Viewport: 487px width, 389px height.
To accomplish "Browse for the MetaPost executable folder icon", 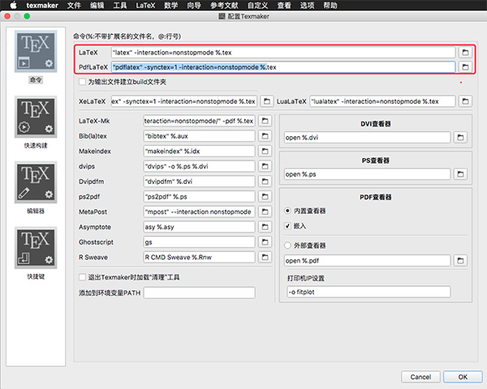I will (265, 212).
